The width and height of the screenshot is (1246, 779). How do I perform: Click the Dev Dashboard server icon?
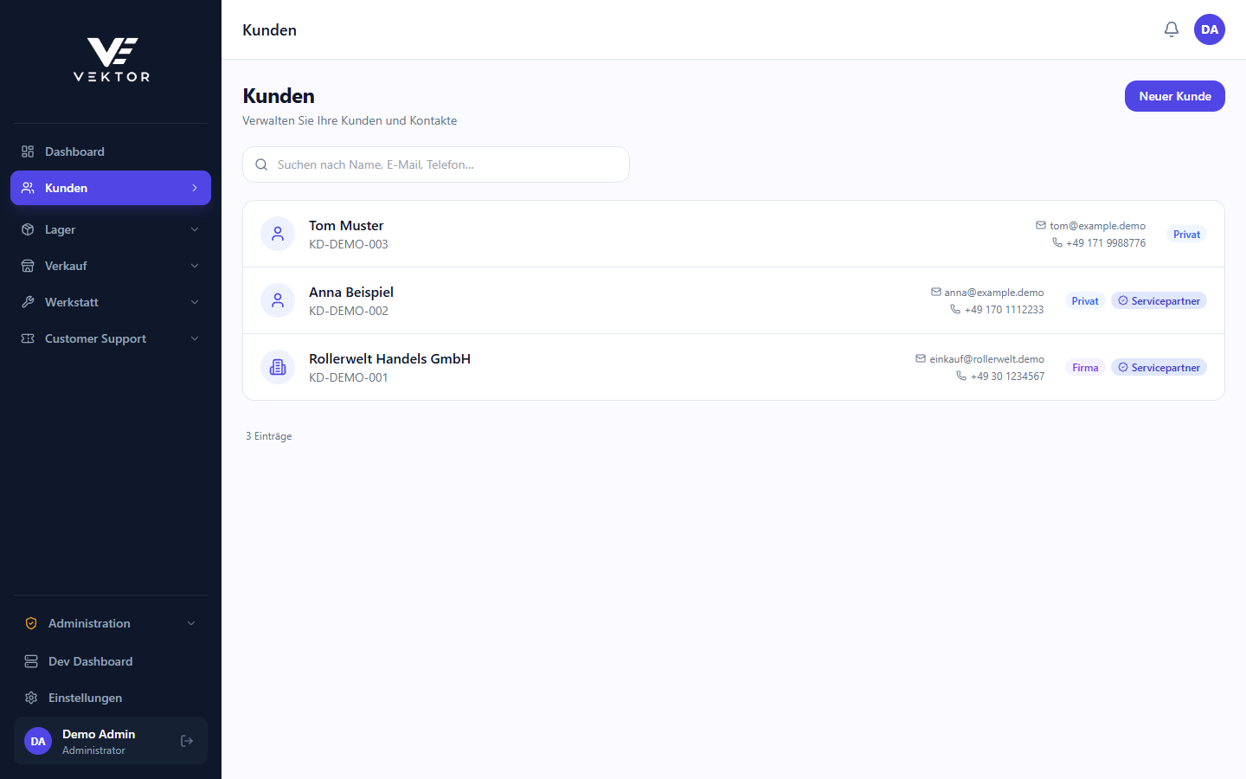[31, 661]
